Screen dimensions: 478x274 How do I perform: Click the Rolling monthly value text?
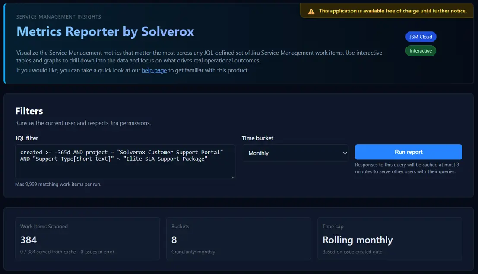358,240
